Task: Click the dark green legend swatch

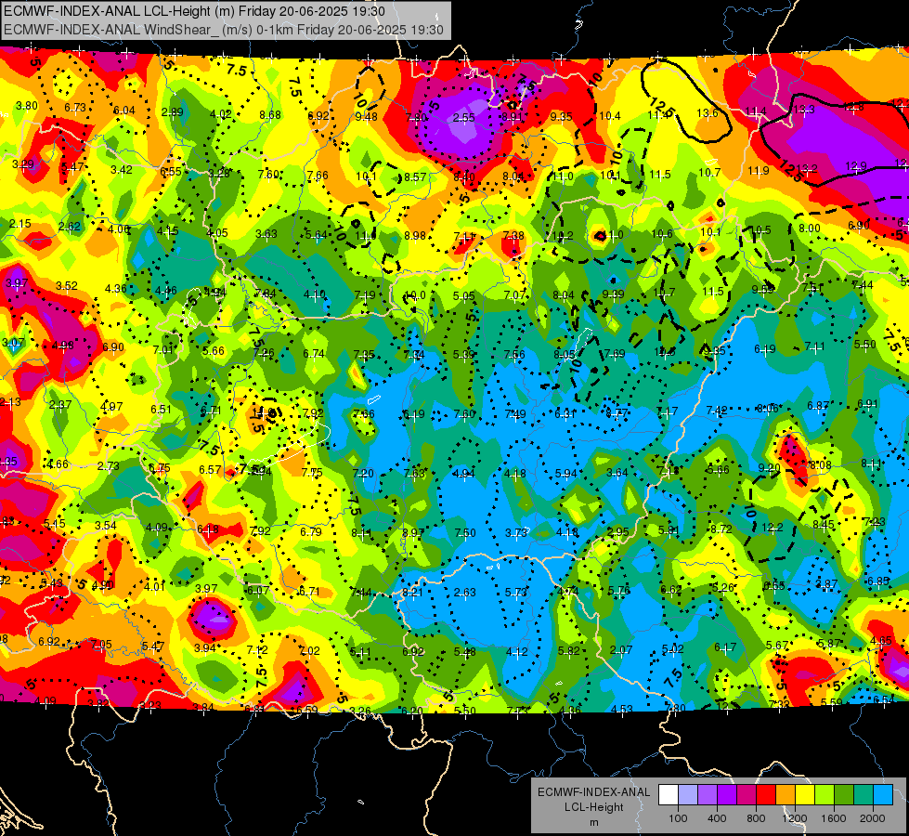Action: click(844, 795)
